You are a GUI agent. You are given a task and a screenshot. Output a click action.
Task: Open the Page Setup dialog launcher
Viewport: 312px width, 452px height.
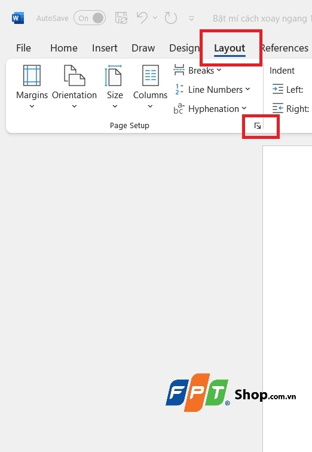258,126
